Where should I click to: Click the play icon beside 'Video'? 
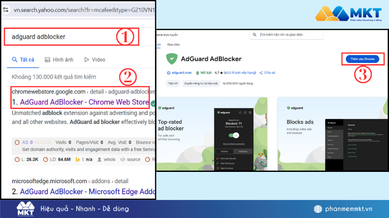[x=86, y=59]
